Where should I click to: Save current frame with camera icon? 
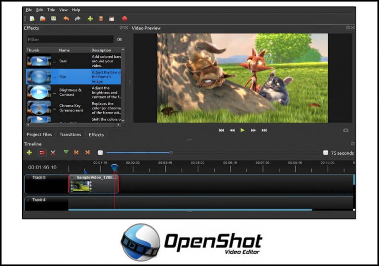tap(345, 131)
